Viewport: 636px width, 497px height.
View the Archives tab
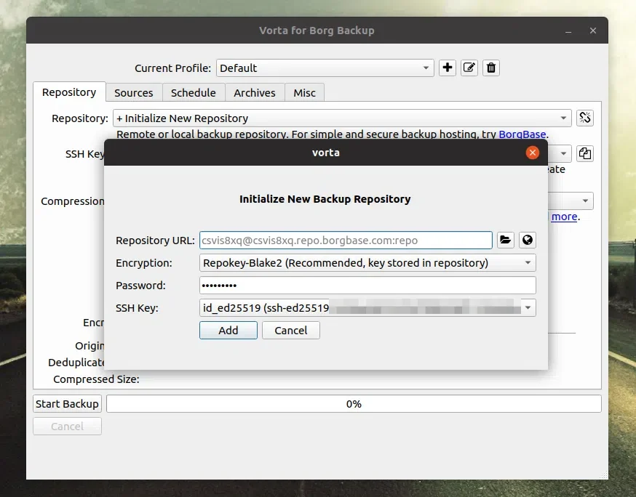coord(255,92)
